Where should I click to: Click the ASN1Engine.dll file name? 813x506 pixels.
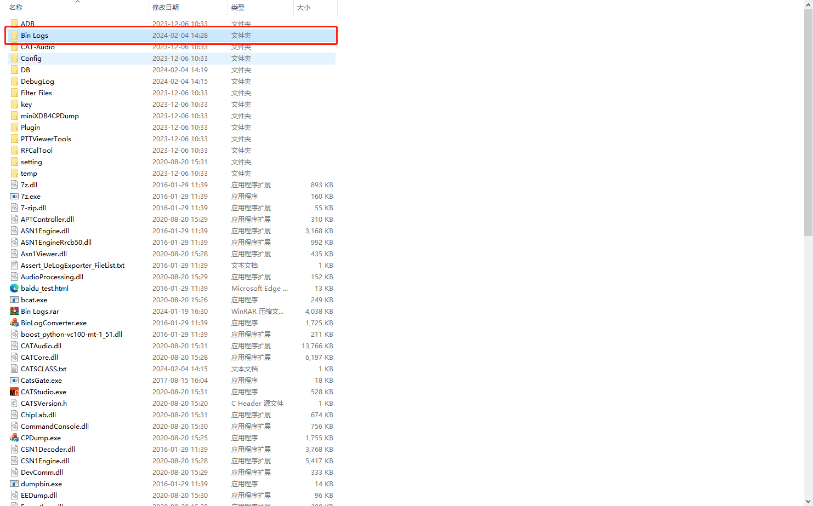[45, 231]
